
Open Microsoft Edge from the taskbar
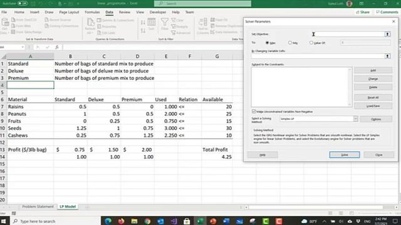point(108,221)
